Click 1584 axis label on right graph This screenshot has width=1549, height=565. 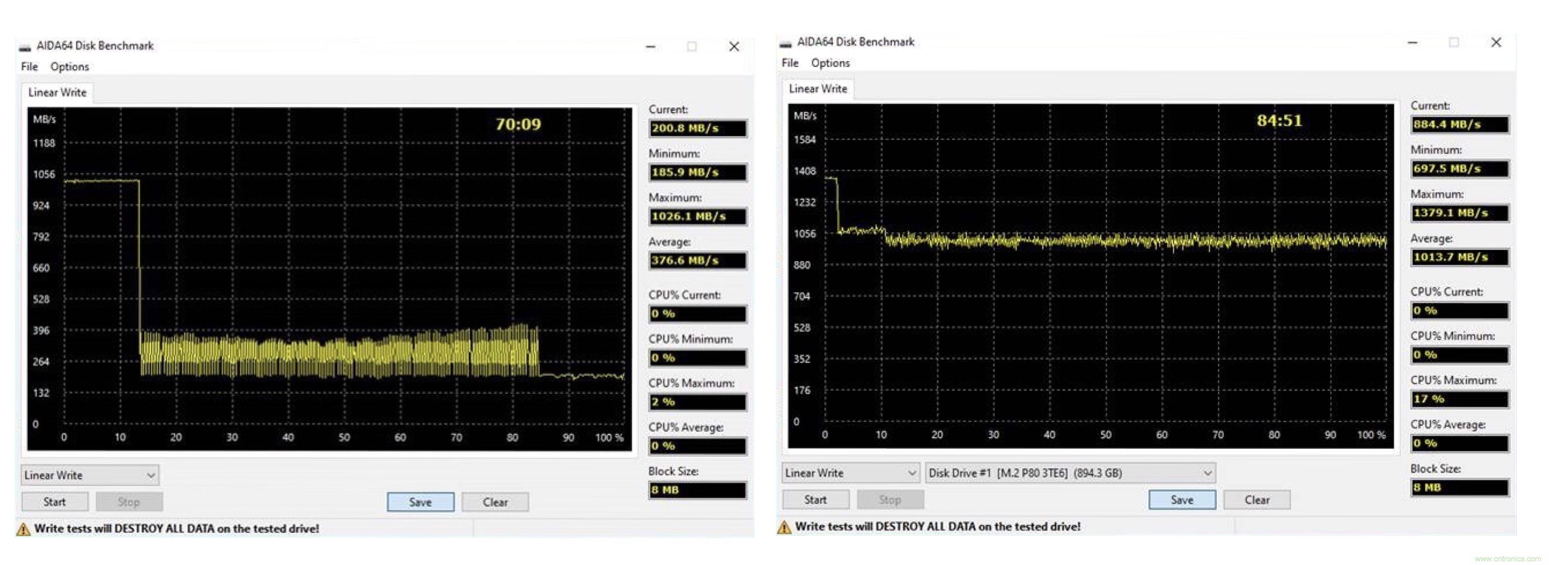coord(805,140)
